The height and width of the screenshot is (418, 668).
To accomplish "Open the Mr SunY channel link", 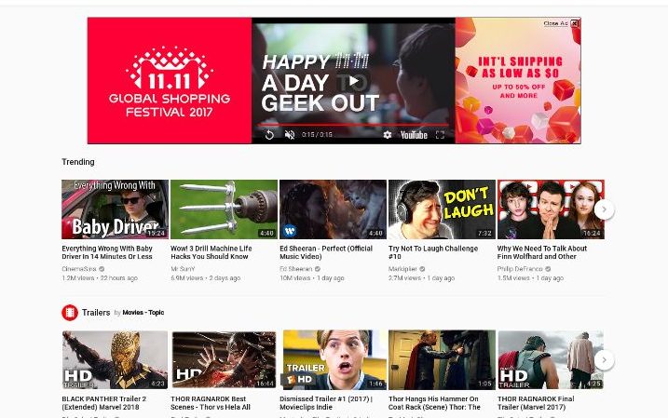I will [x=183, y=269].
